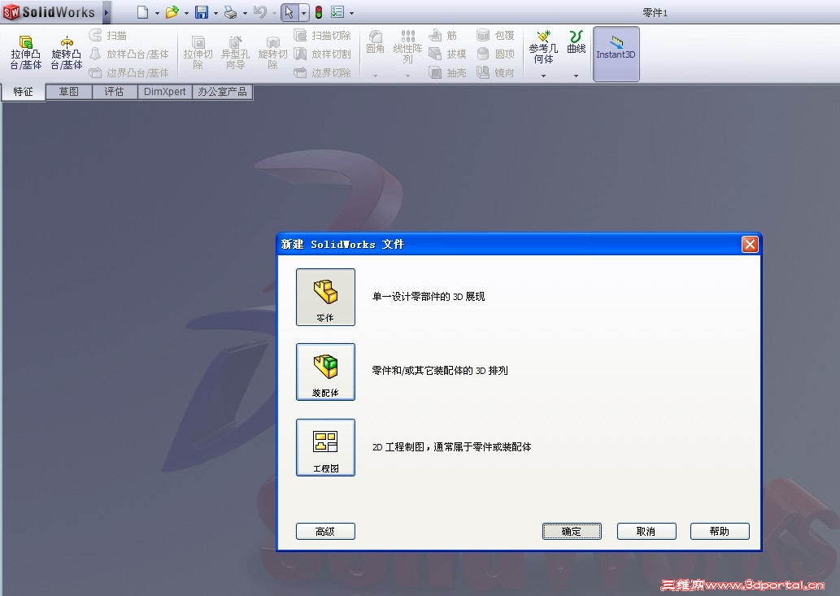Toggle Instant3D mode
This screenshot has width=840, height=596.
pyautogui.click(x=616, y=54)
